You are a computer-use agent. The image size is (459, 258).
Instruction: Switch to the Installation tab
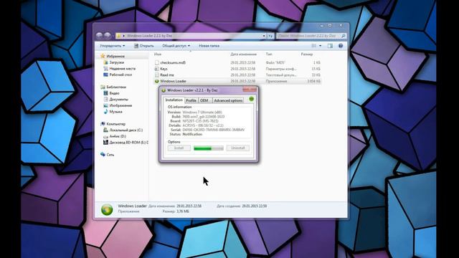pos(174,100)
